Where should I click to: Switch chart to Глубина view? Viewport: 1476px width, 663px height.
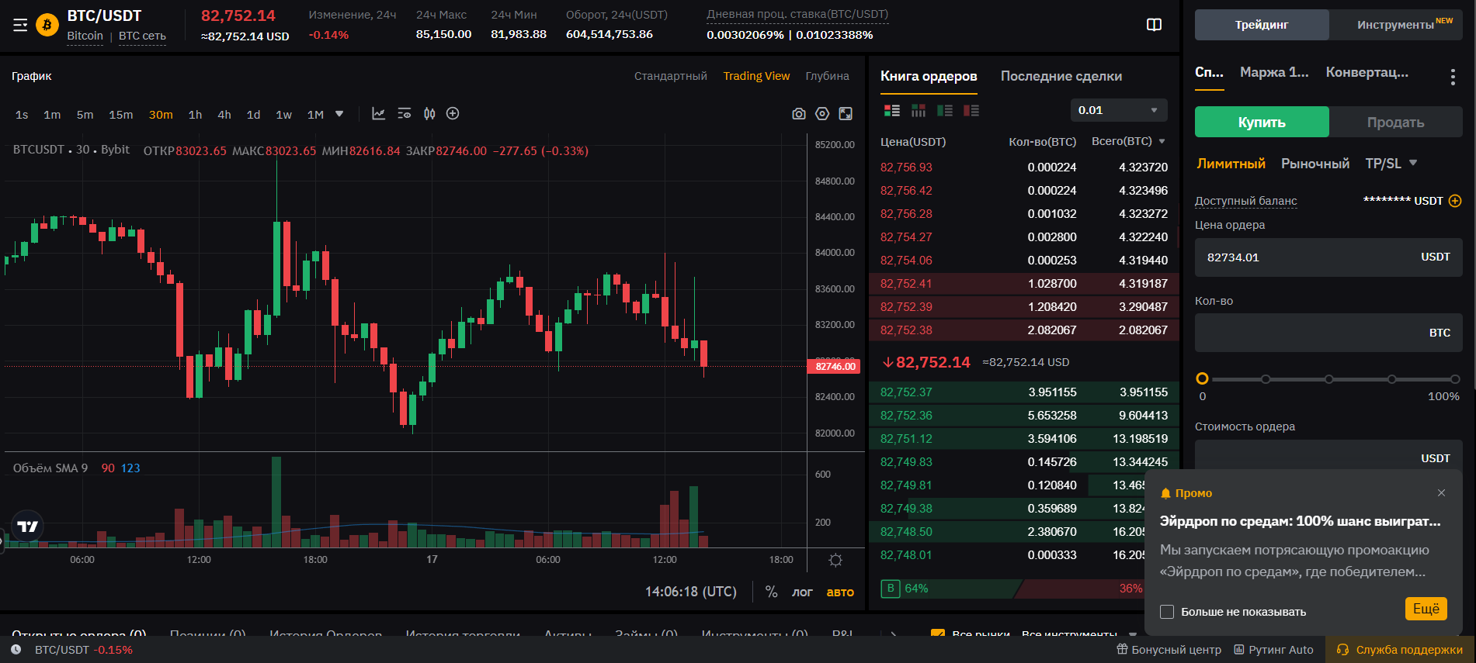[x=827, y=76]
